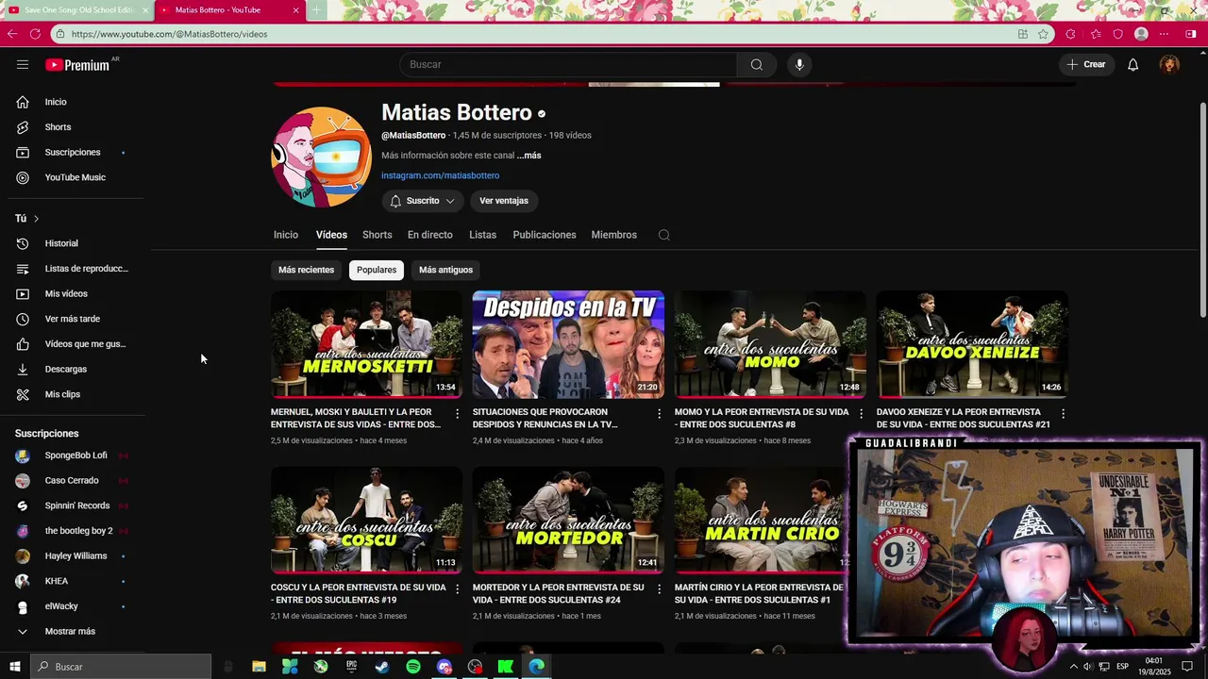Select the Populares filter chip
1208x679 pixels.
[x=377, y=270]
